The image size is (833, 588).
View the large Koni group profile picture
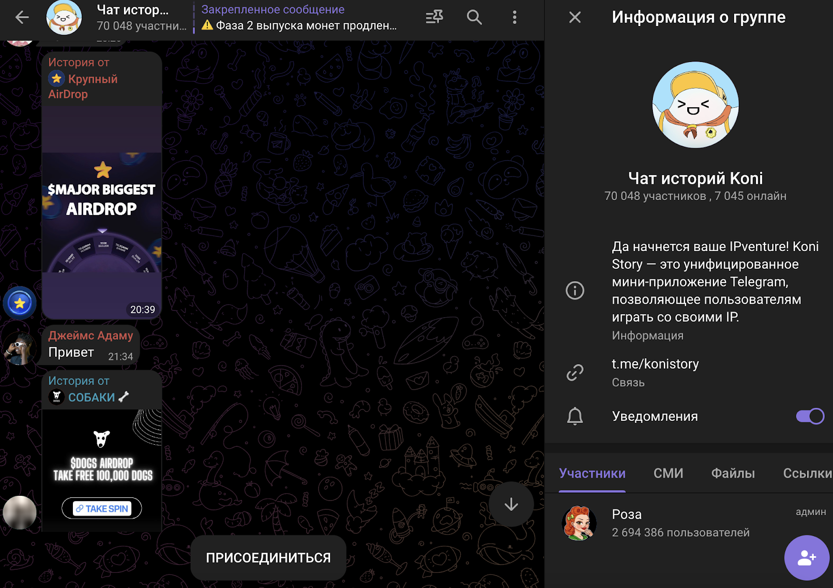click(696, 105)
